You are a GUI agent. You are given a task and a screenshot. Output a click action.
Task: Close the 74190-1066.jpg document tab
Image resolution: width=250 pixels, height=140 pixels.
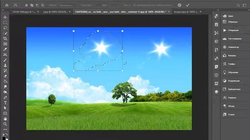pyautogui.click(x=38, y=12)
